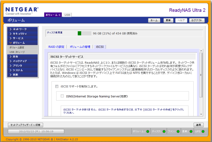Click the 'iSCSI ターゲットがありません' notice text
Viewport: 212px width, 142px height.
click(123, 111)
